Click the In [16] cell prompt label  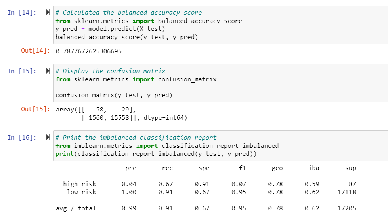[22, 138]
